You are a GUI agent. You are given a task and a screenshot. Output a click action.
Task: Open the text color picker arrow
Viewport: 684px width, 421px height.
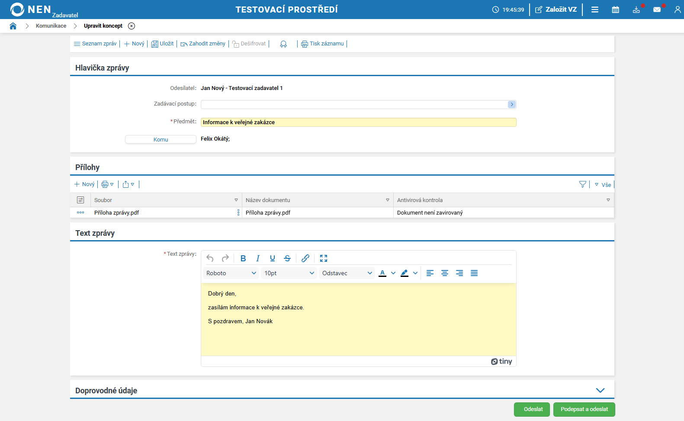[x=393, y=273]
